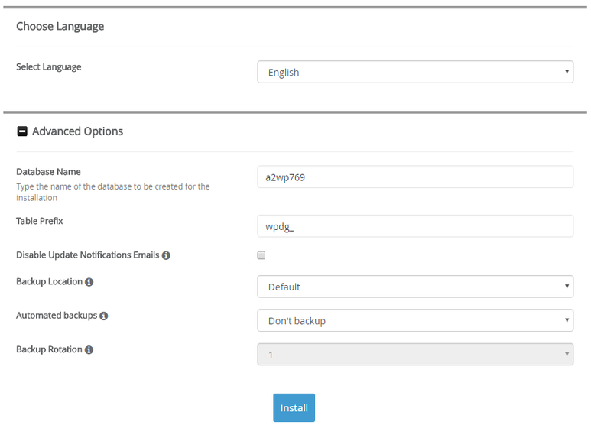Click the Automated backups label text
Viewport: 591px width, 428px height.
57,315
